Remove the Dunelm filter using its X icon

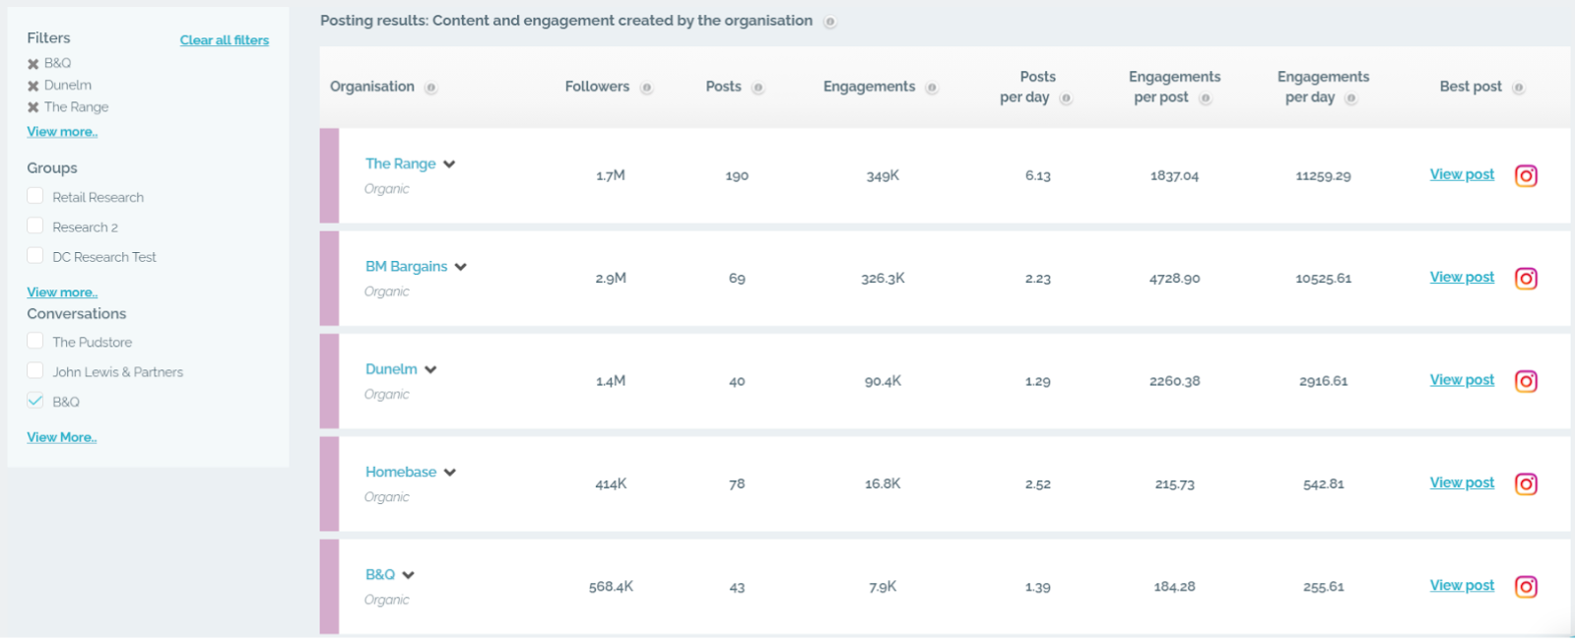point(33,86)
